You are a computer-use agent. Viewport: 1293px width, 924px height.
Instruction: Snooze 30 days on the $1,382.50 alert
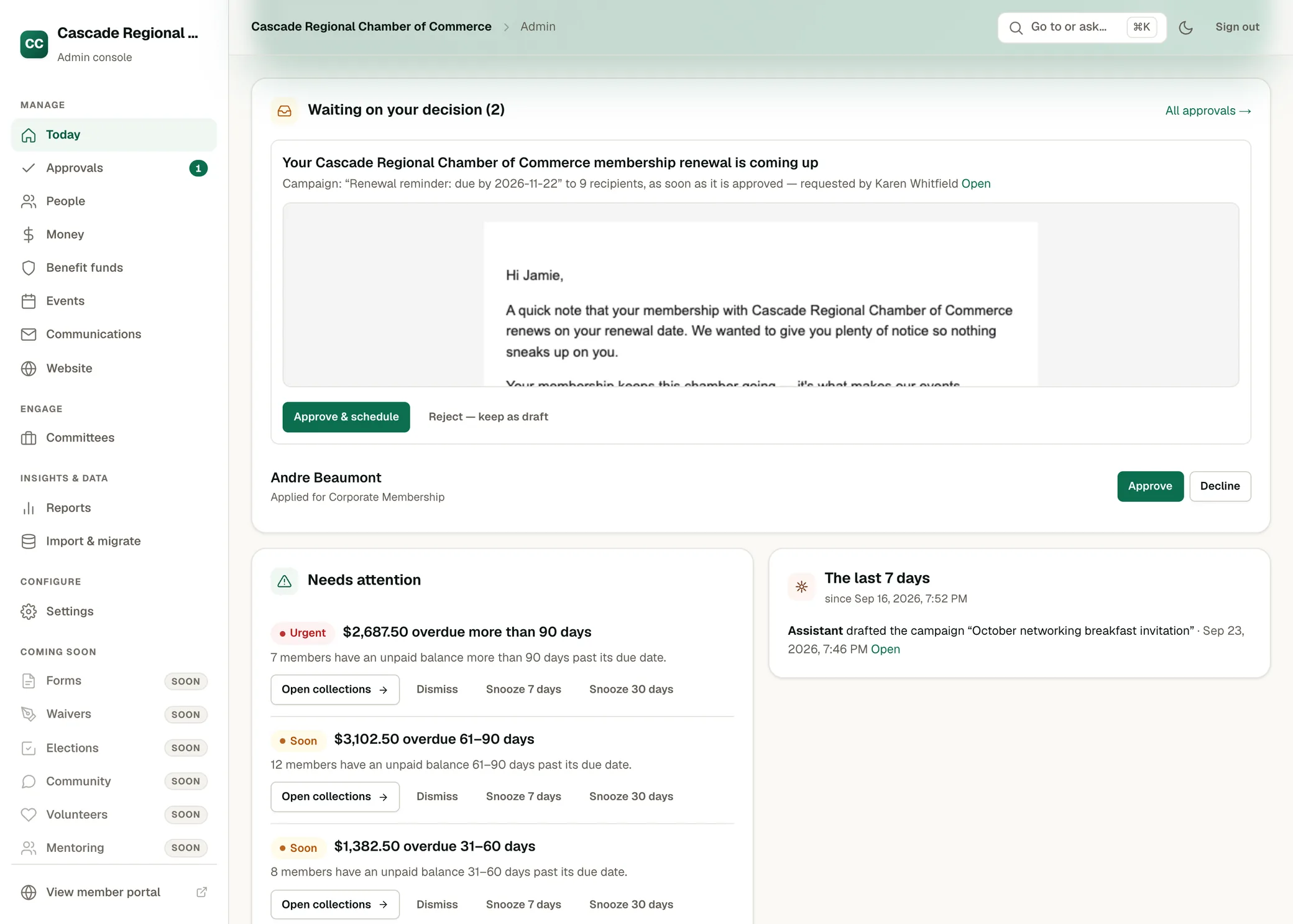point(631,905)
